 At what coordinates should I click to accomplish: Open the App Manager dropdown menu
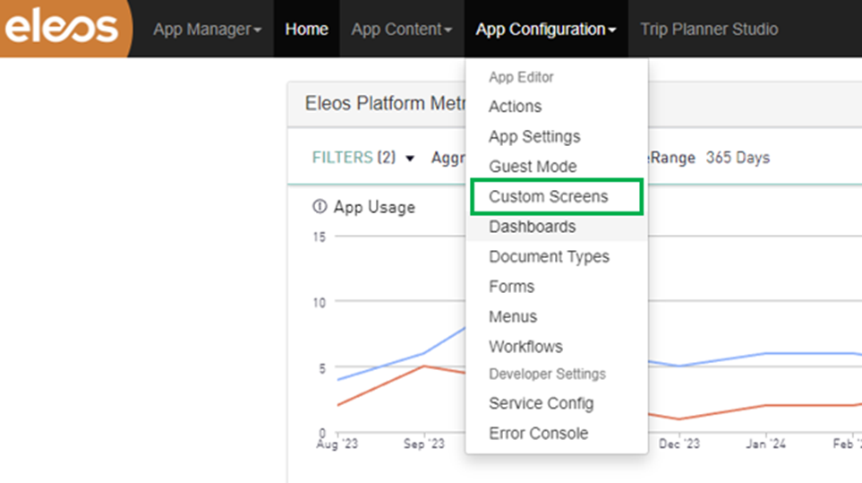[x=208, y=30]
